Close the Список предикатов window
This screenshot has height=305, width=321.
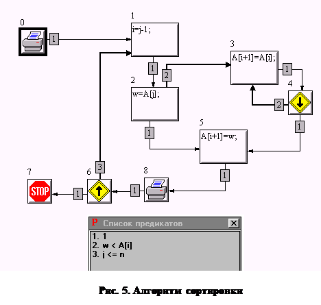[x=234, y=223]
